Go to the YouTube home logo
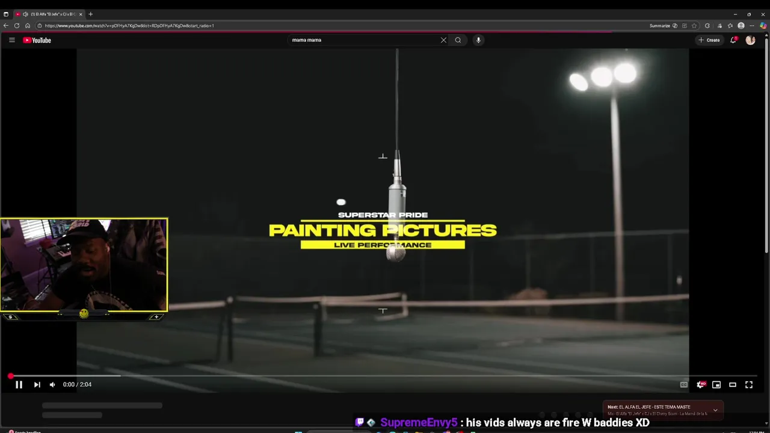Screen dimensions: 770x433 tap(37, 40)
